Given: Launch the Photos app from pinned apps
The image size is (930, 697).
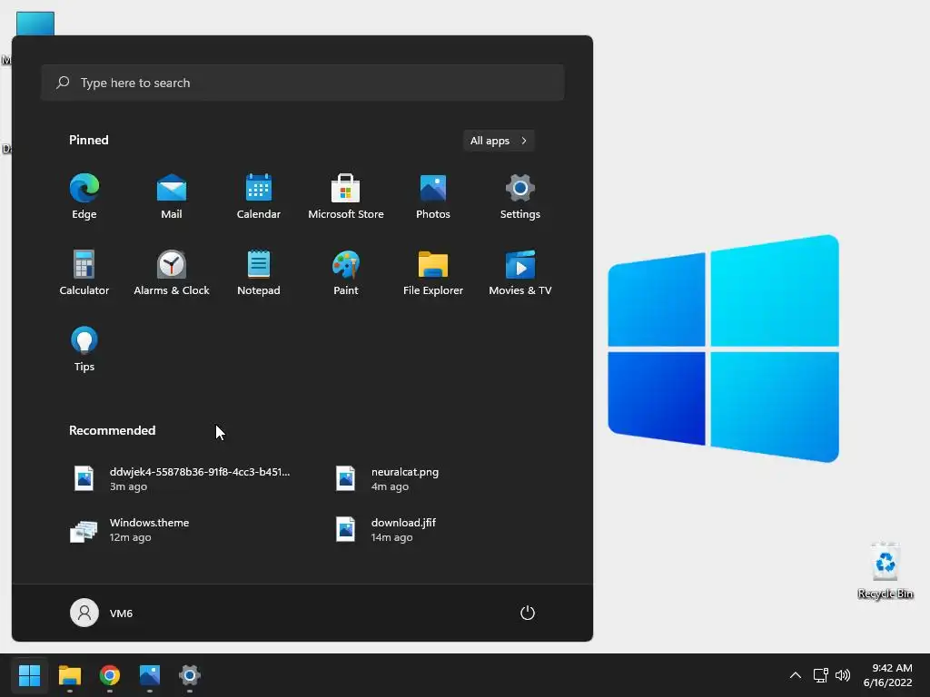Looking at the screenshot, I should point(433,197).
